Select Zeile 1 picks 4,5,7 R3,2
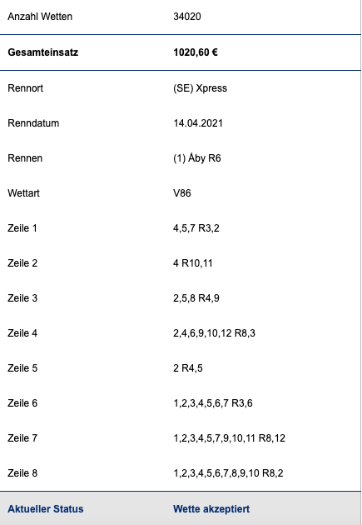The height and width of the screenshot is (525, 362). (196, 228)
